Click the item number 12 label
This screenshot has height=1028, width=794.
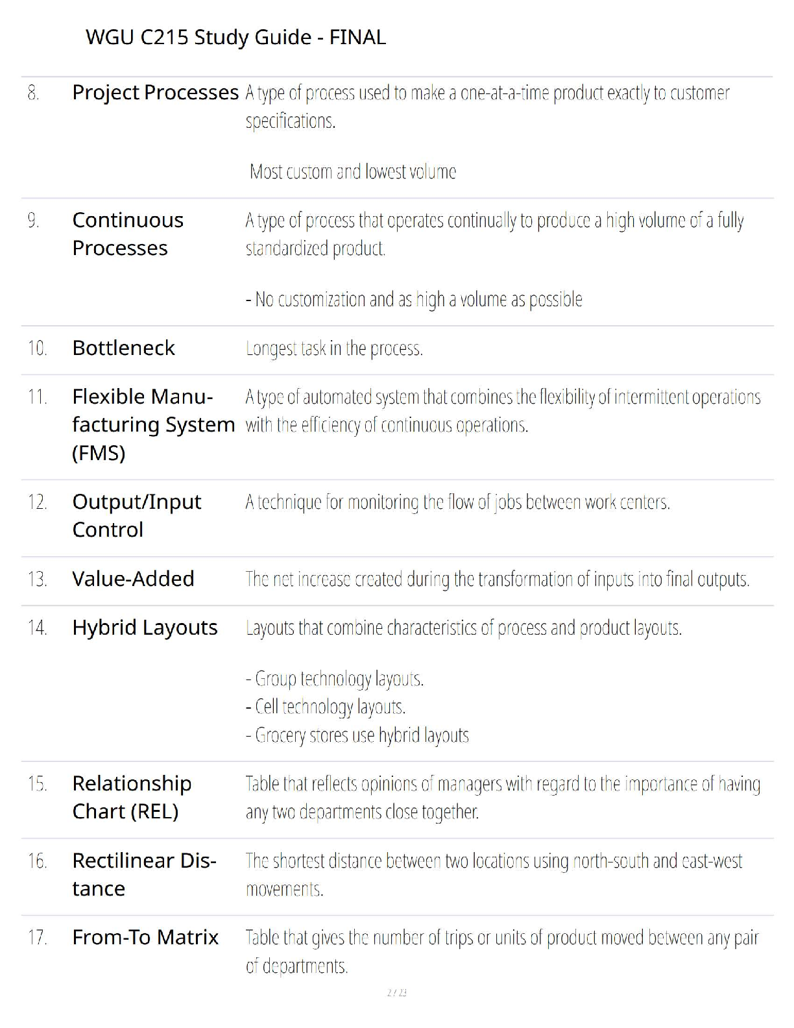tap(37, 502)
